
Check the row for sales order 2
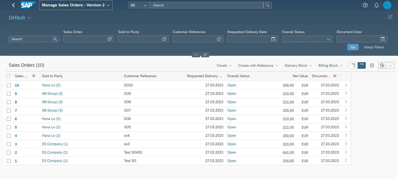(9, 153)
